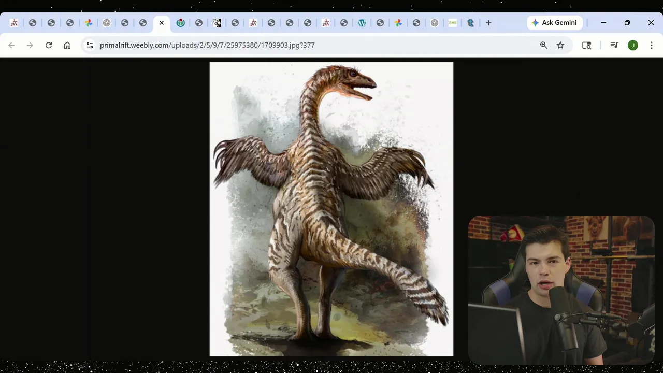Switch to the black-and-white sketch icon tab
The height and width of the screenshot is (373, 663).
[x=217, y=23]
